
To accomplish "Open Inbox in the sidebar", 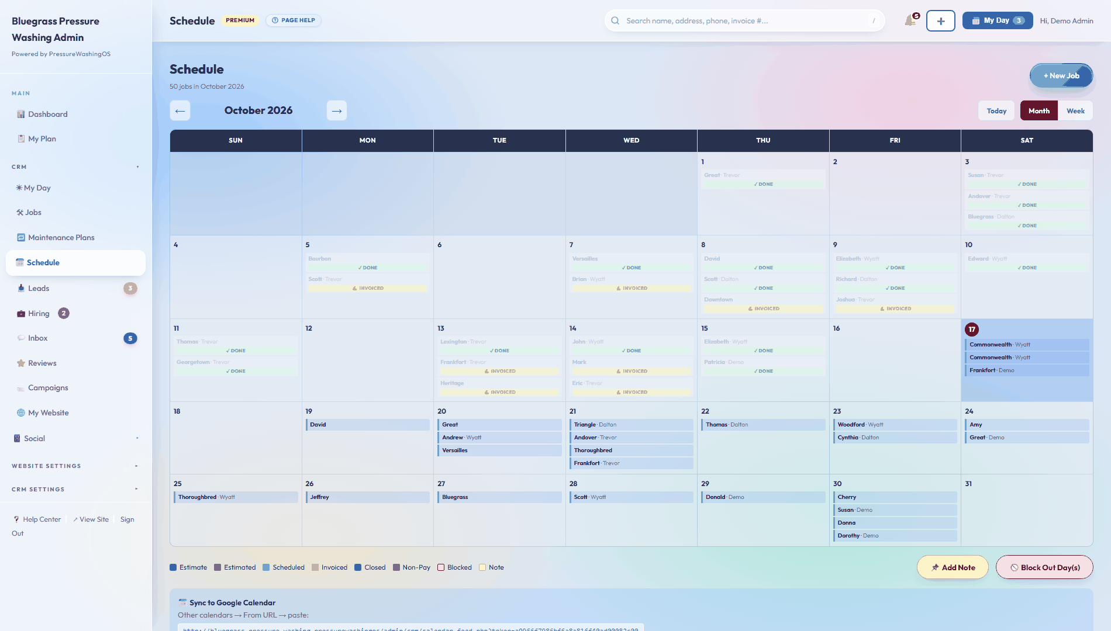I will (75, 338).
